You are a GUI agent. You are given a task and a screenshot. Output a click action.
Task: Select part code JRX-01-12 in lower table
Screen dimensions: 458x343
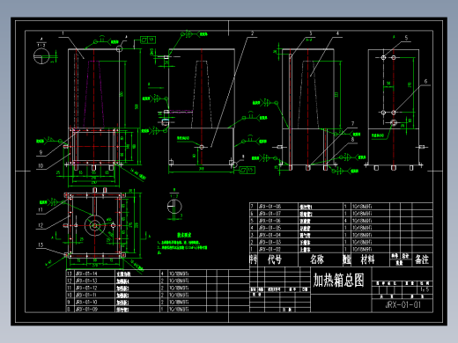coord(86,288)
